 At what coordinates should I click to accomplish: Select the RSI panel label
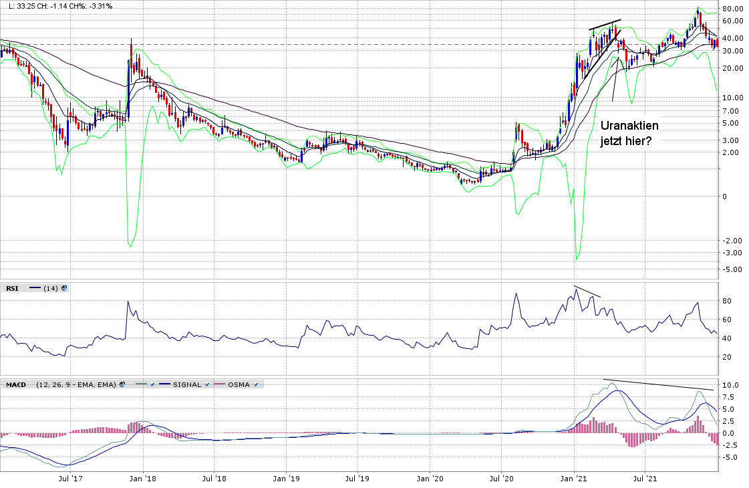click(12, 288)
